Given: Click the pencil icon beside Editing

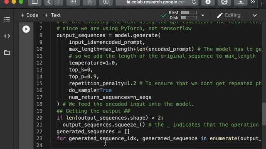Looking at the screenshot, I should coord(220,15).
